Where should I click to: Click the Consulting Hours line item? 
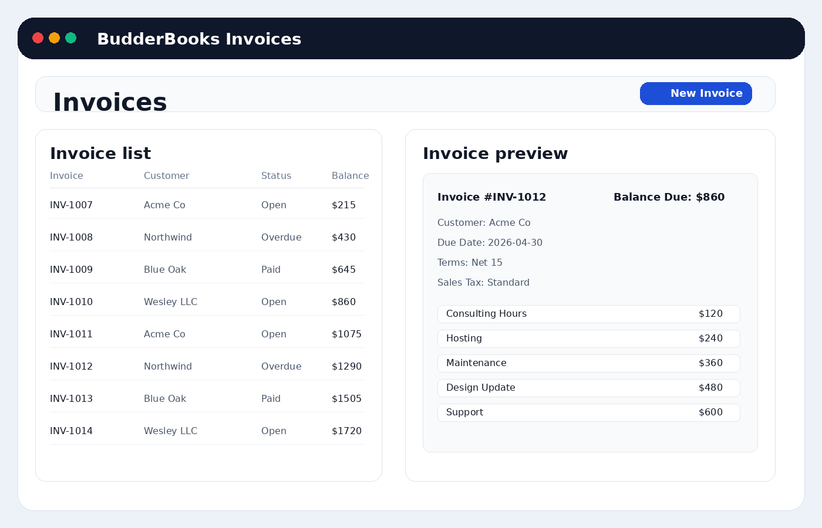pos(589,314)
